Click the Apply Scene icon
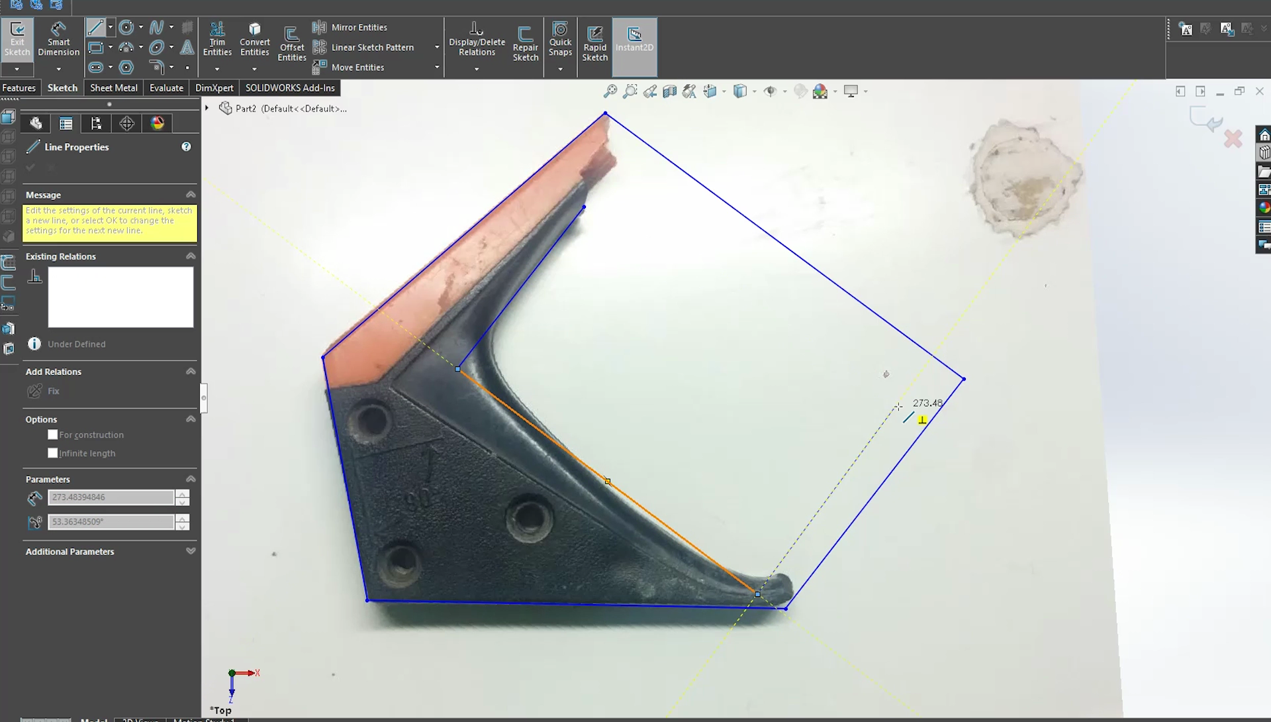This screenshot has width=1271, height=722. point(820,91)
